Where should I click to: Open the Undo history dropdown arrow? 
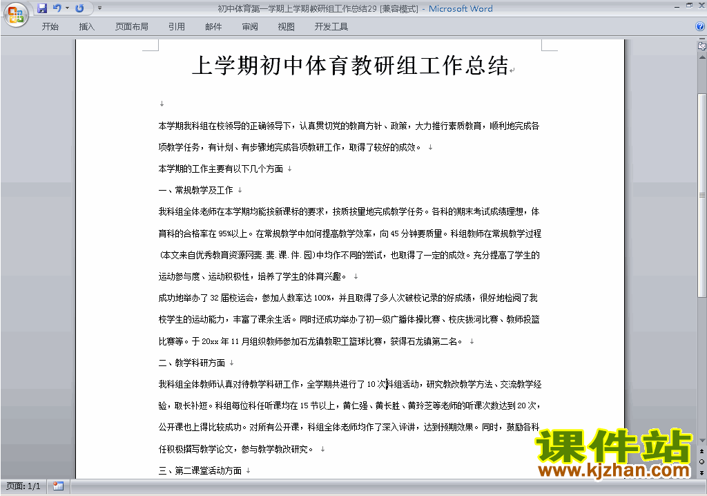pyautogui.click(x=68, y=8)
